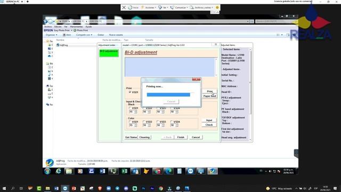The width and height of the screenshot is (341, 192).
Task: Check VSD3 under the Color group
Action: [158, 122]
